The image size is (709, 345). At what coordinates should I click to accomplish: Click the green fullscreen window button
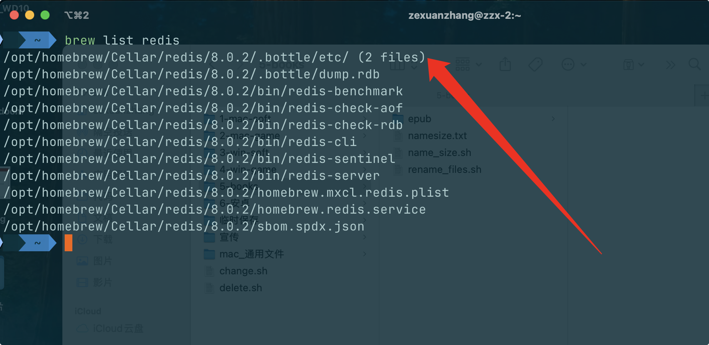pyautogui.click(x=45, y=15)
